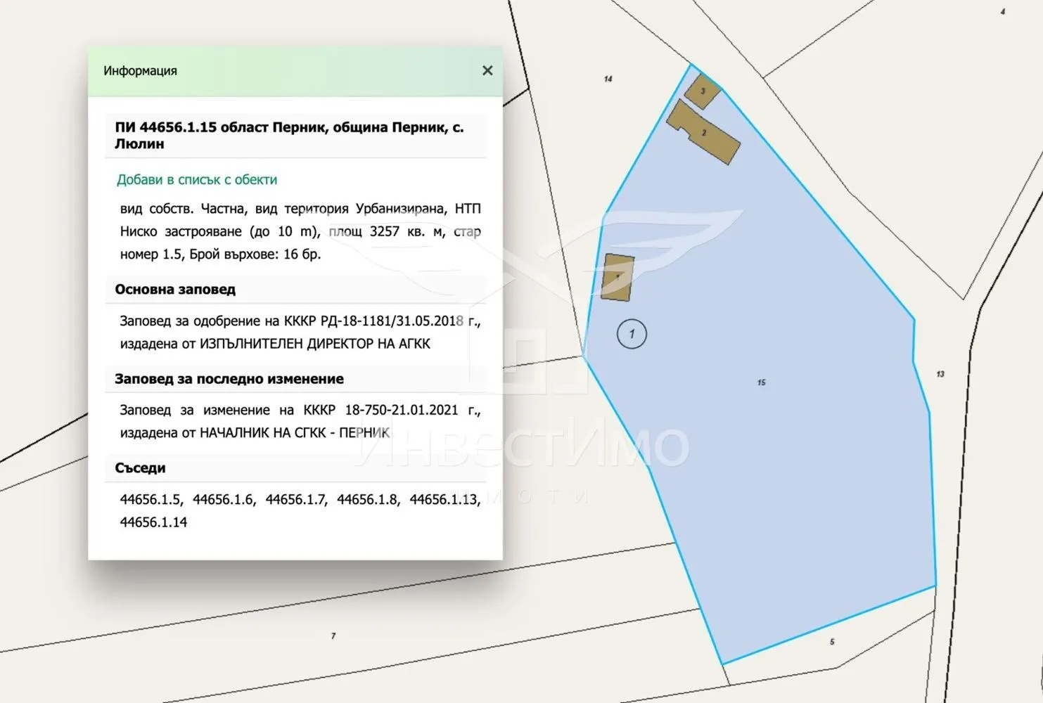Click adjacent parcel 14 on the map
The width and height of the screenshot is (1043, 703).
(608, 79)
